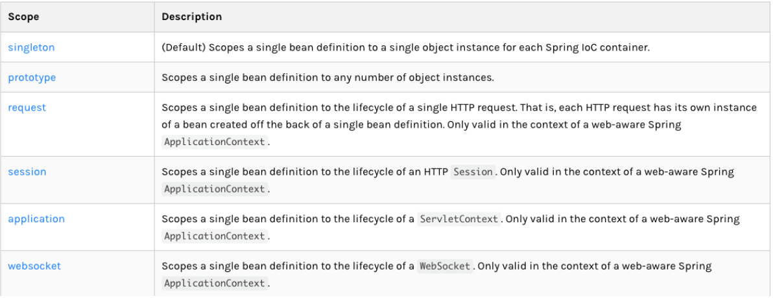Viewport: 773px width, 298px height.
Task: Click the Description column header
Action: click(191, 17)
